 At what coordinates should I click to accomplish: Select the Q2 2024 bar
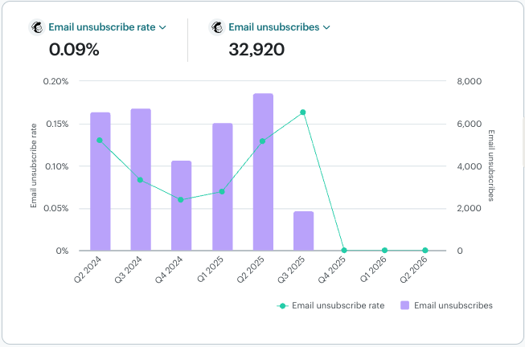point(100,182)
